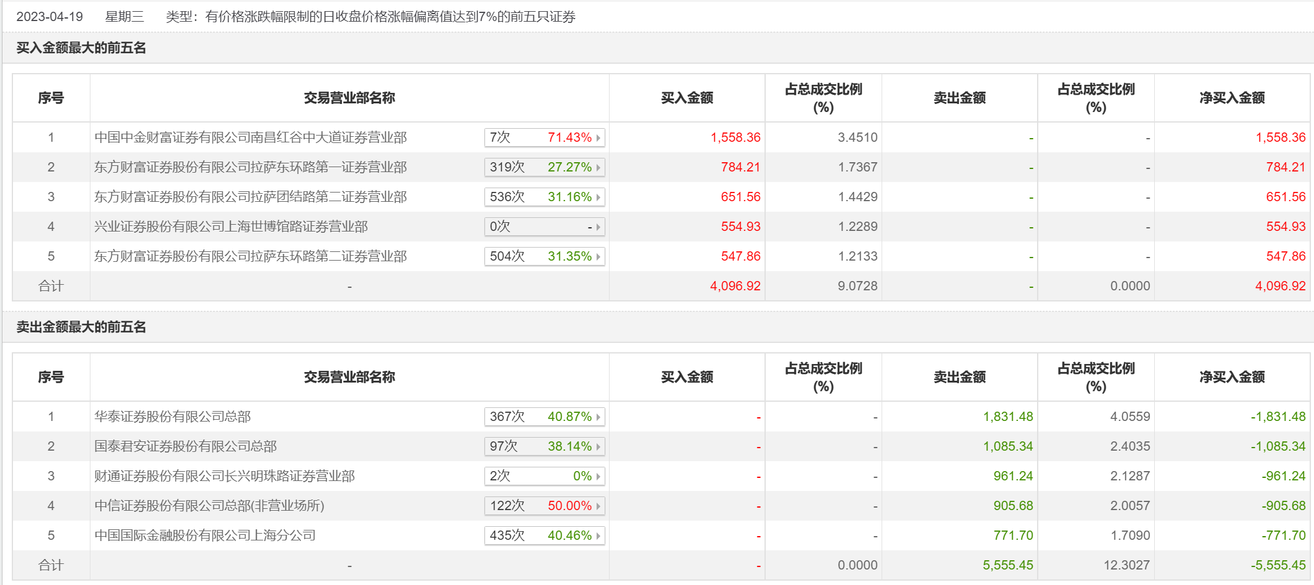The image size is (1314, 585).
Task: Click 交易营业部名称 header in buy table
Action: pos(349,98)
